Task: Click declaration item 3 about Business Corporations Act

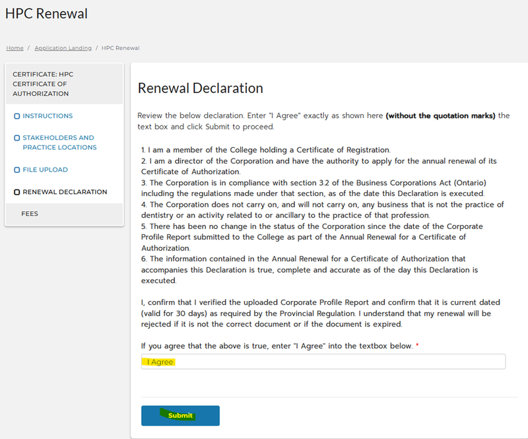Action: pyautogui.click(x=313, y=188)
